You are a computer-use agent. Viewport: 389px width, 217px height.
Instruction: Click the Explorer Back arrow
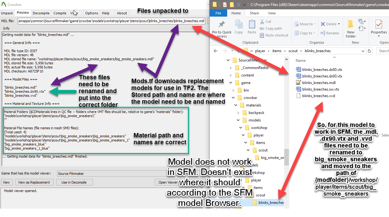216,51
